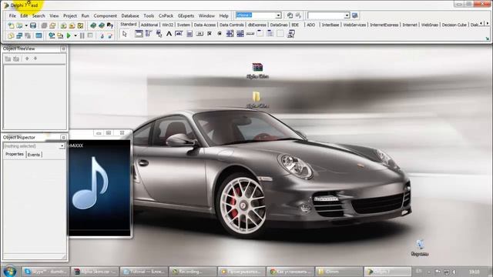Open the File menu
The height and width of the screenshot is (277, 493).
pyautogui.click(x=12, y=15)
